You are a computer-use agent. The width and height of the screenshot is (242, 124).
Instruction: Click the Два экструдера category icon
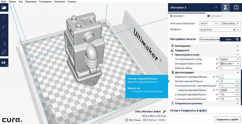pos(172,72)
